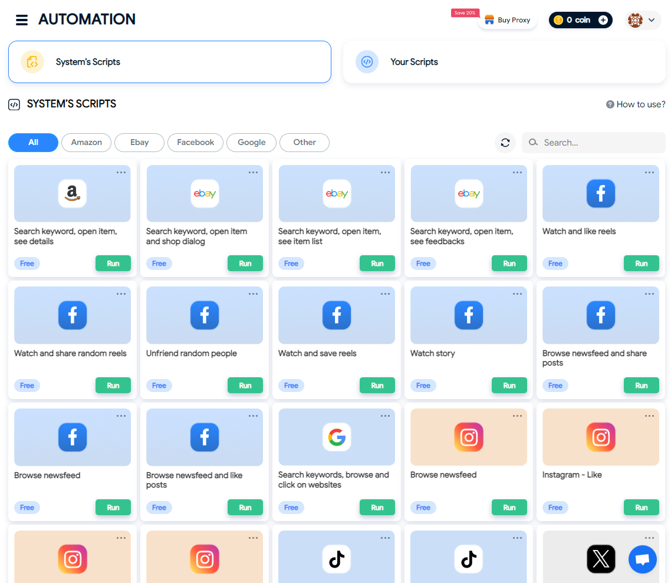The width and height of the screenshot is (671, 583).
Task: Click the 0 coin balance pill
Action: (x=580, y=20)
